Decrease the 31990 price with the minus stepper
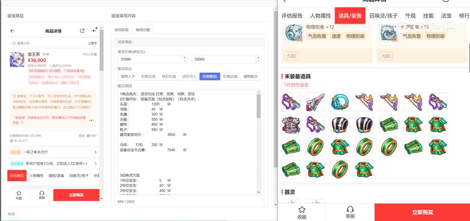Viewport: 470px width, 221px height. [x=184, y=61]
